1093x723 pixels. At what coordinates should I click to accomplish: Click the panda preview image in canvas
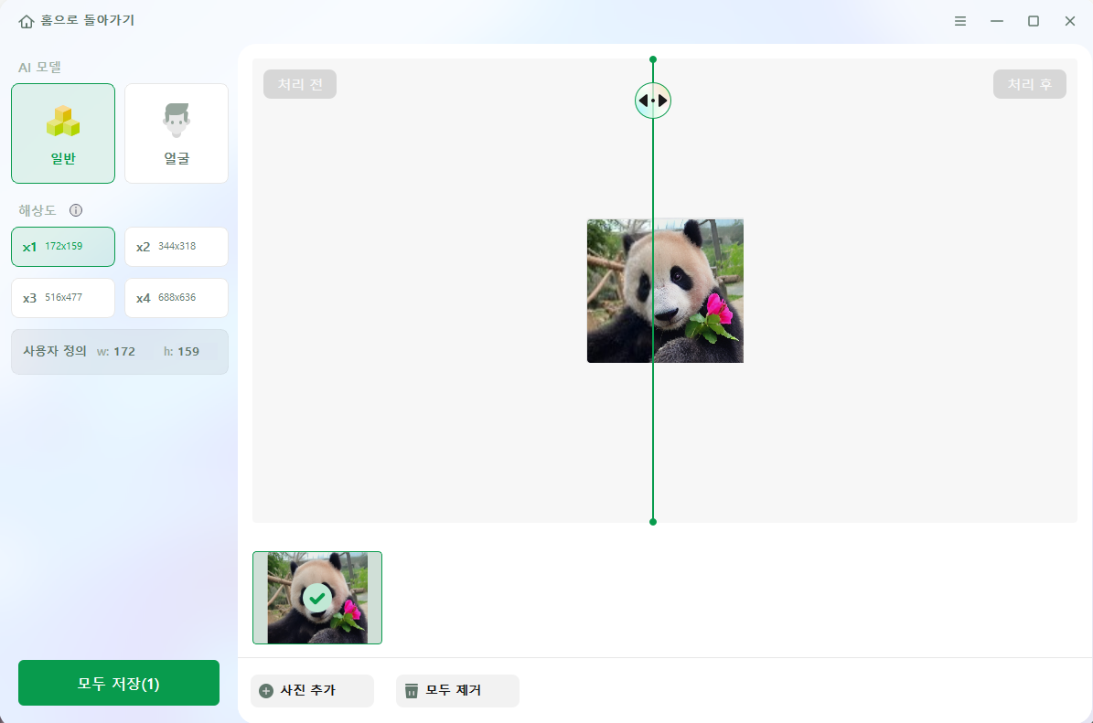(665, 292)
